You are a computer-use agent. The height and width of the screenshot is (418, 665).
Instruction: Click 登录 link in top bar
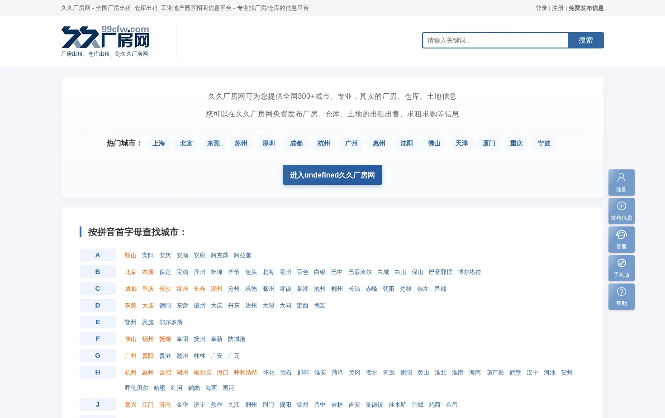[541, 8]
